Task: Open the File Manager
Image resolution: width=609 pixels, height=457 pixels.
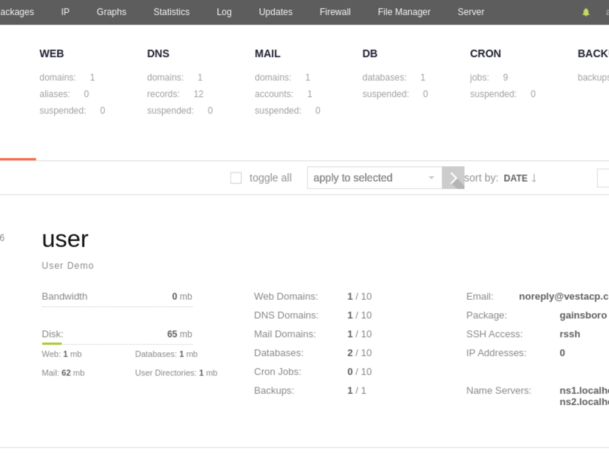Action: click(x=404, y=12)
